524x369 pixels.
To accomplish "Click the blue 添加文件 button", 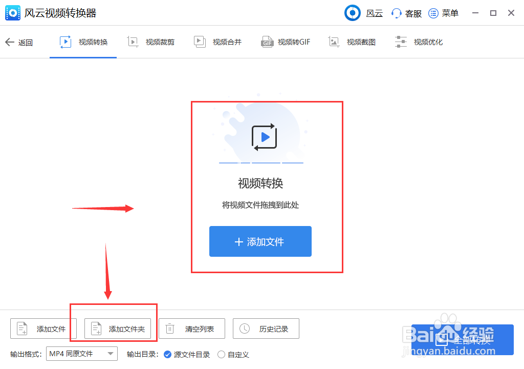I will (260, 241).
